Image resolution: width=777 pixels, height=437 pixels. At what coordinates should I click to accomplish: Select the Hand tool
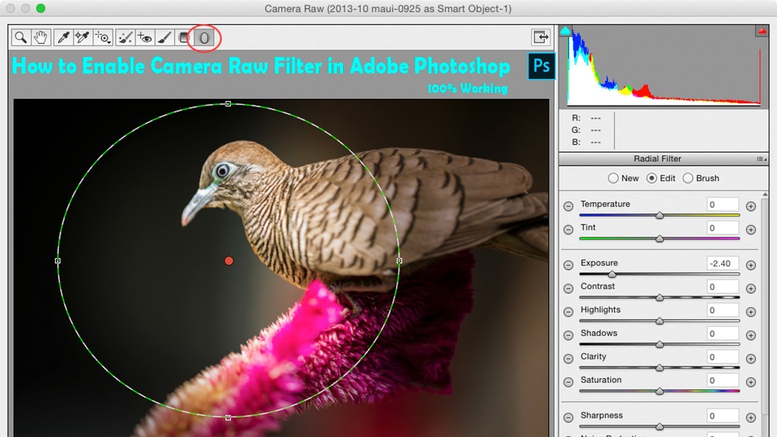point(41,38)
